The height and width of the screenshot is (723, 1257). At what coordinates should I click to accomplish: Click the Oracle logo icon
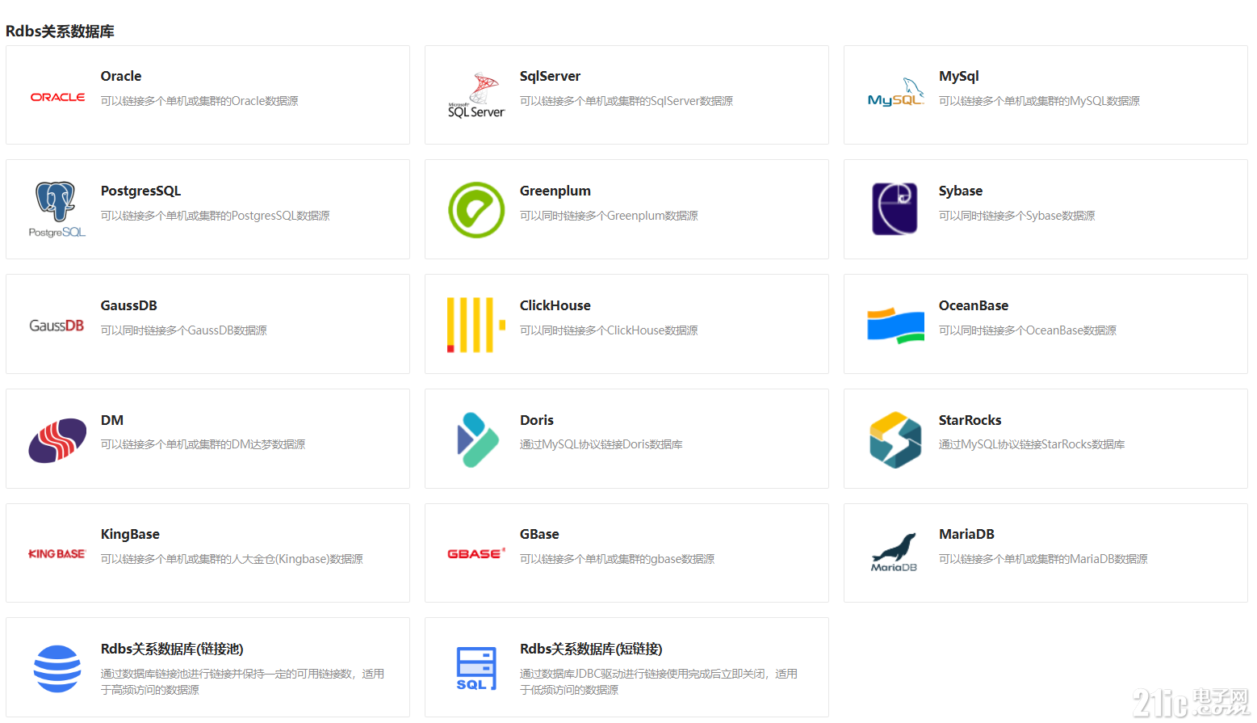point(57,97)
